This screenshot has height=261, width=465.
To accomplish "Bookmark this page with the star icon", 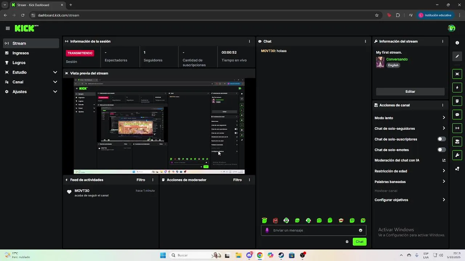I will click(x=377, y=15).
